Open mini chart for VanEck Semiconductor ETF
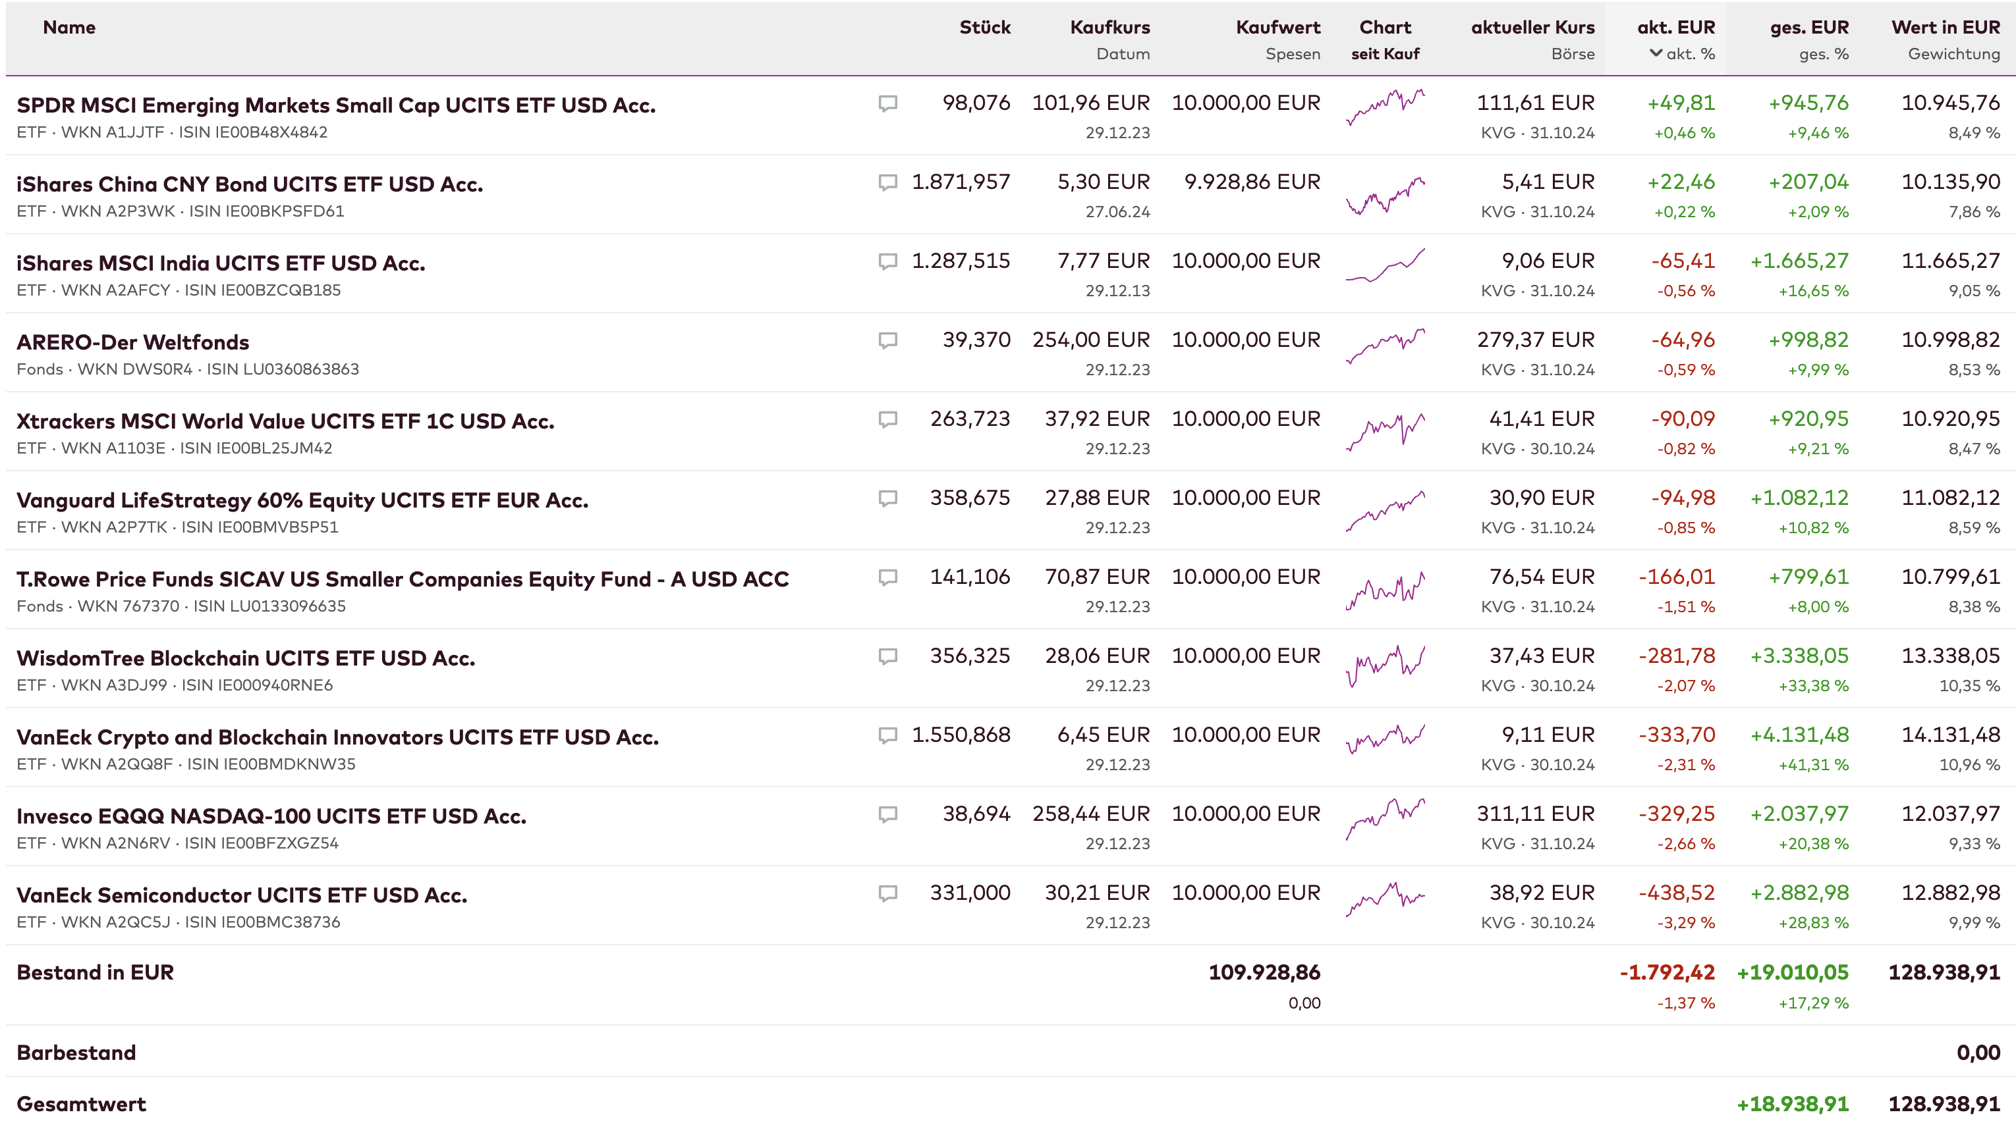The height and width of the screenshot is (1127, 2016). click(1386, 898)
